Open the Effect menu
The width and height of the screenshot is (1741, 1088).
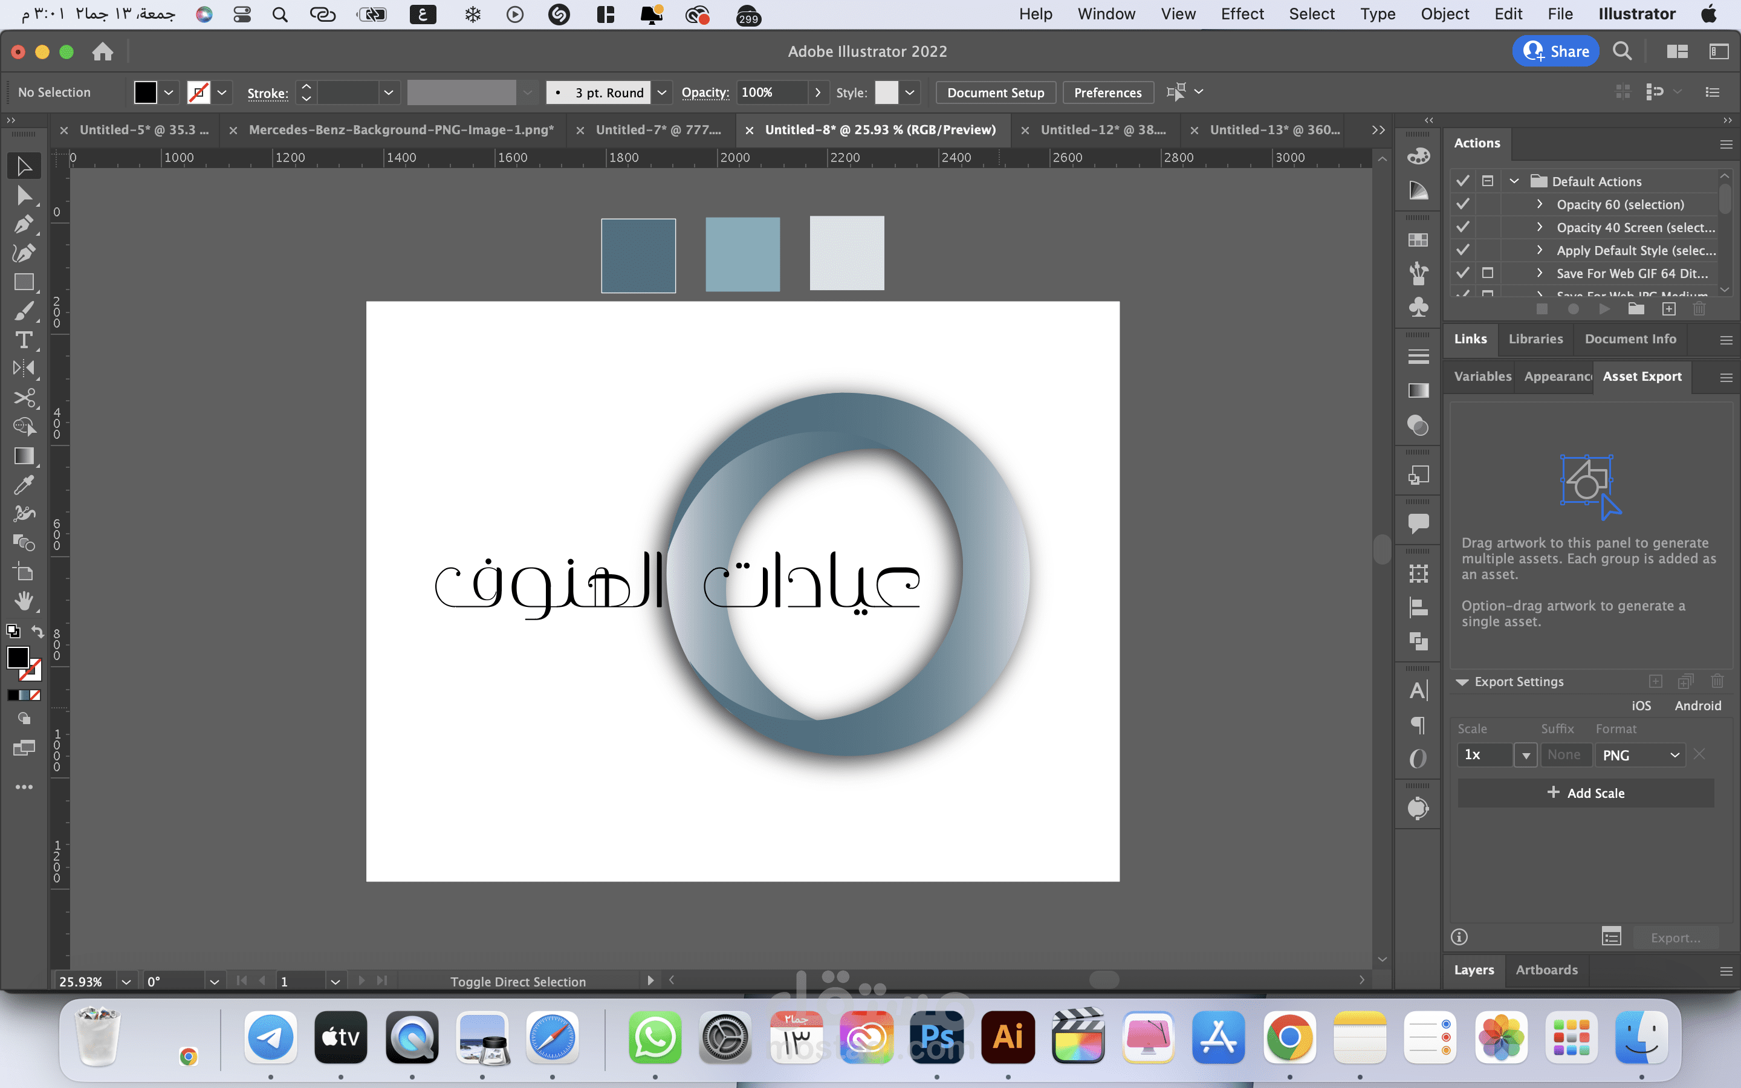click(1242, 14)
